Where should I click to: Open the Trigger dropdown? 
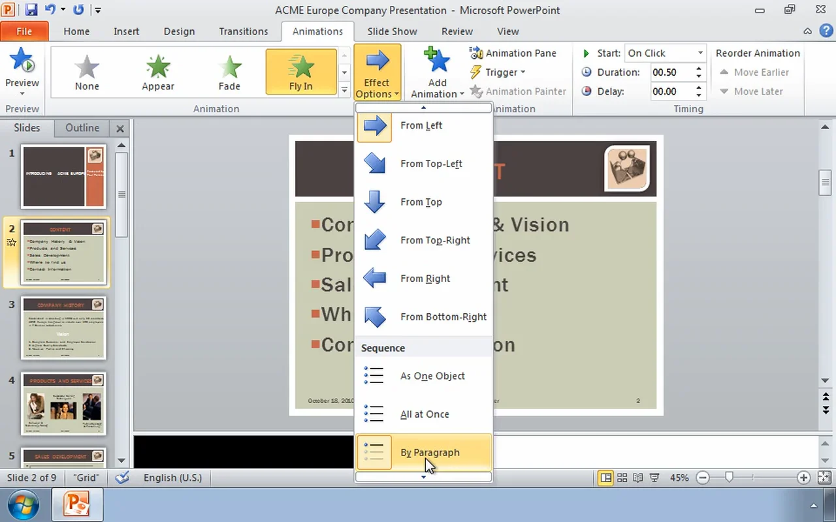[x=498, y=72]
